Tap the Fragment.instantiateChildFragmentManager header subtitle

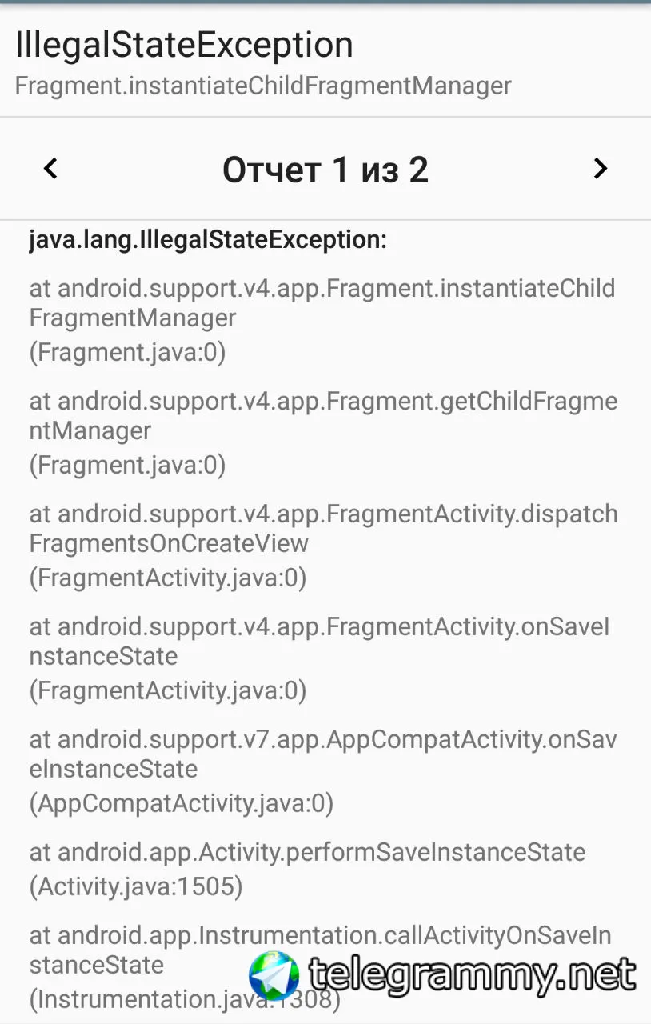(263, 86)
